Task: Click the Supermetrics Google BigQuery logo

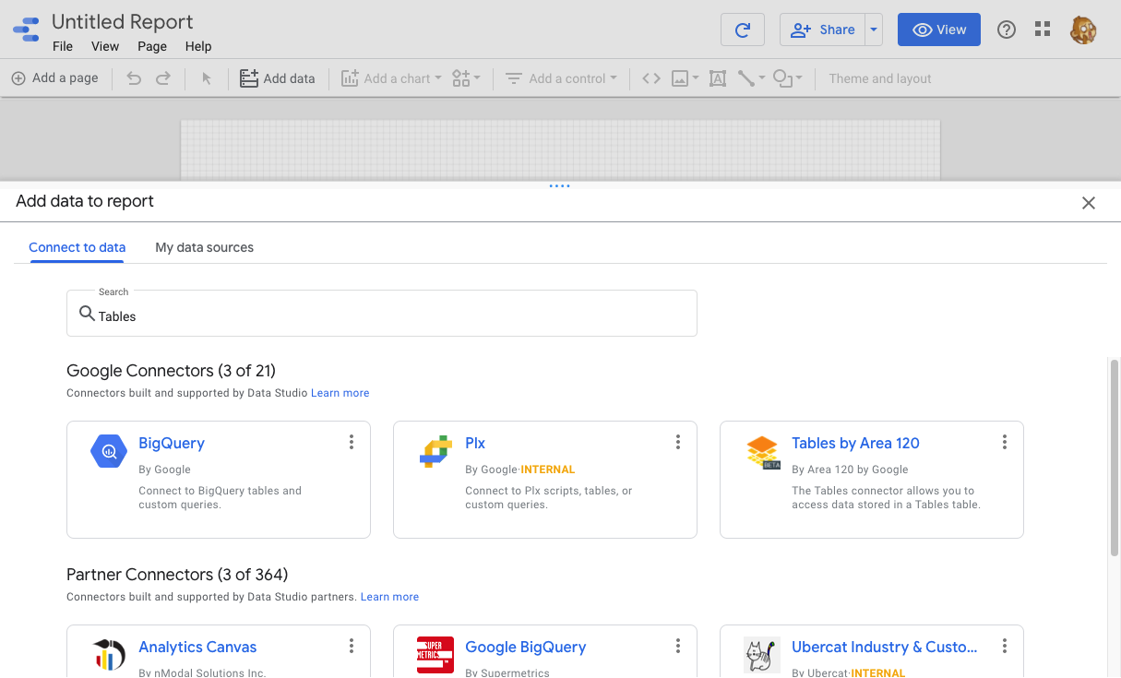Action: coord(435,655)
